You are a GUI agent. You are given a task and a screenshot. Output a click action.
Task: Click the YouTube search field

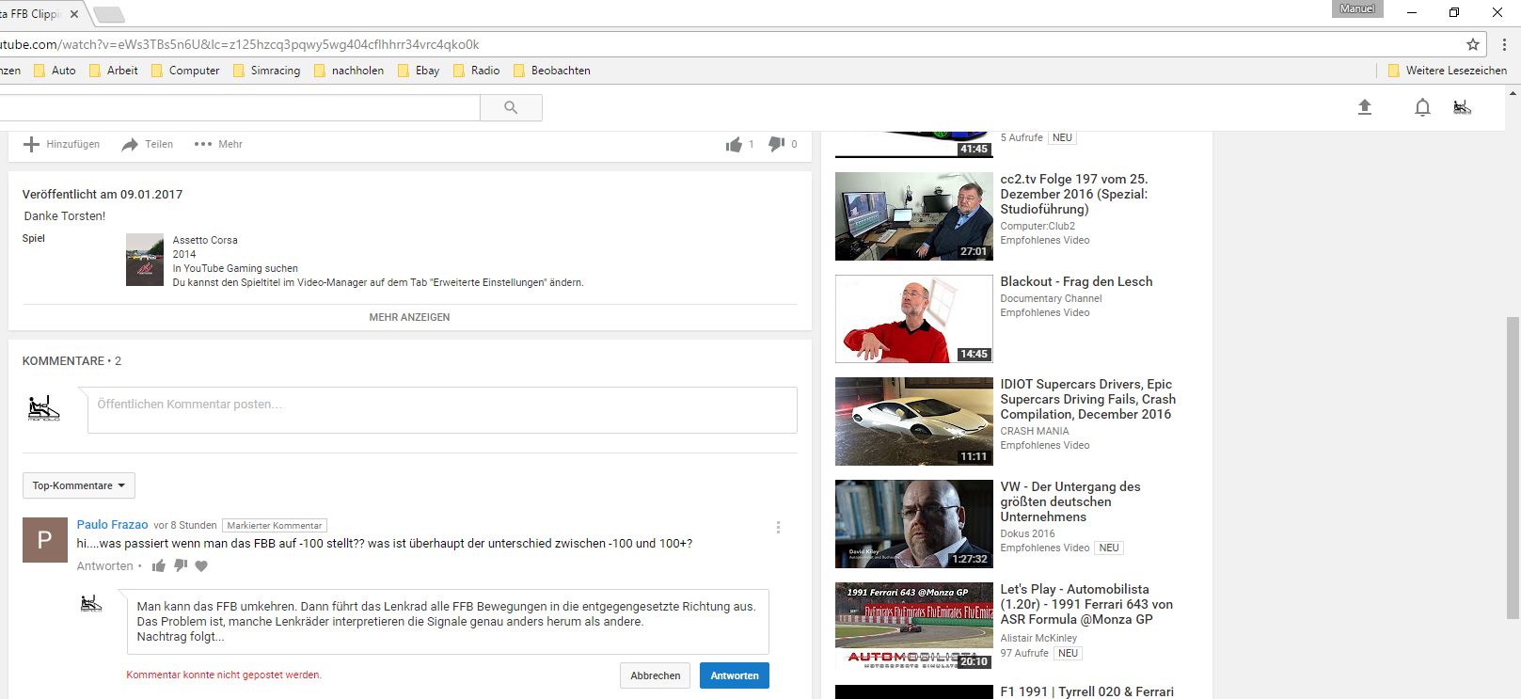coord(240,107)
